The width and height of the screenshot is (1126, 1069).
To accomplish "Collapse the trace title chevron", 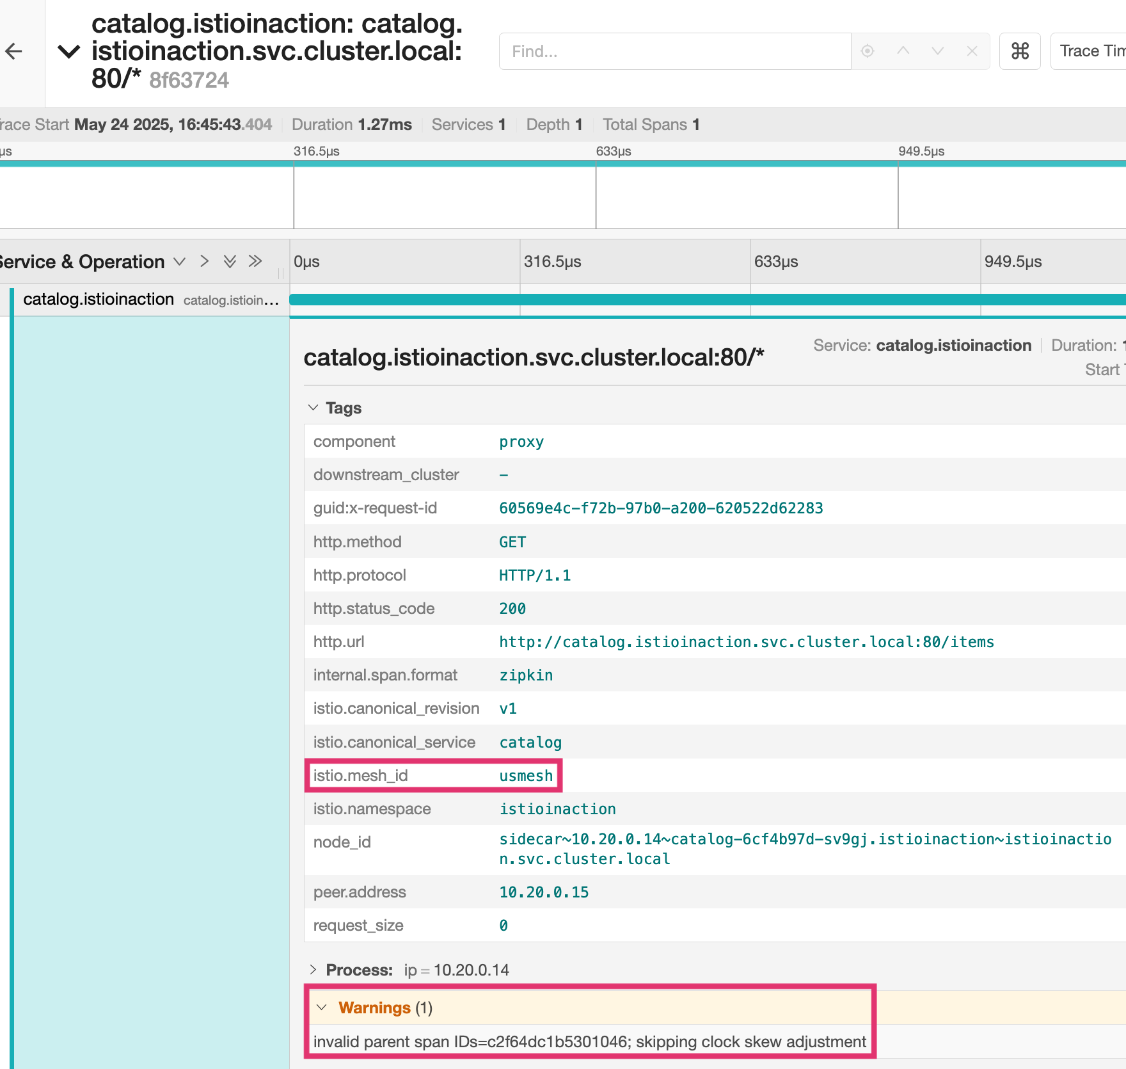I will tap(68, 51).
